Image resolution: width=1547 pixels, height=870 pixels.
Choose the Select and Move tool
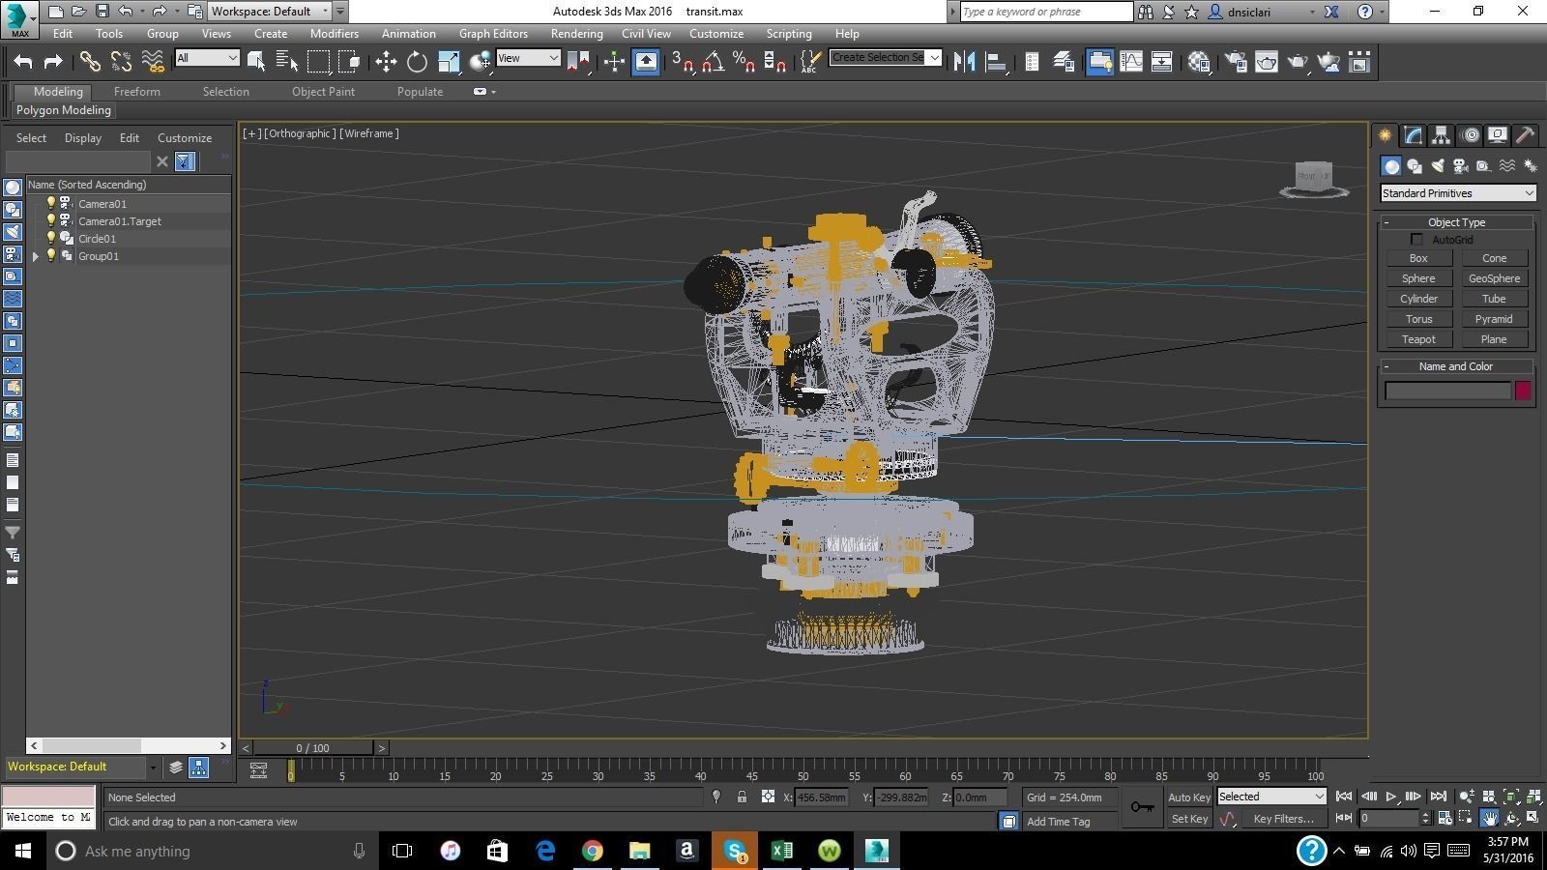tap(386, 62)
